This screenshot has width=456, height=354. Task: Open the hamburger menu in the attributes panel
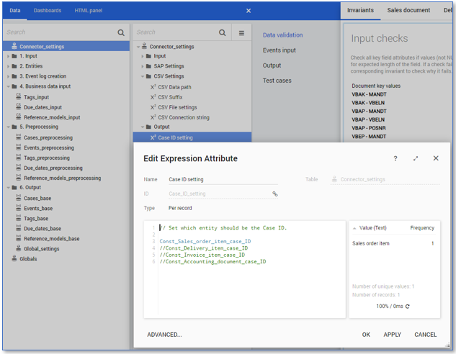pyautogui.click(x=241, y=32)
